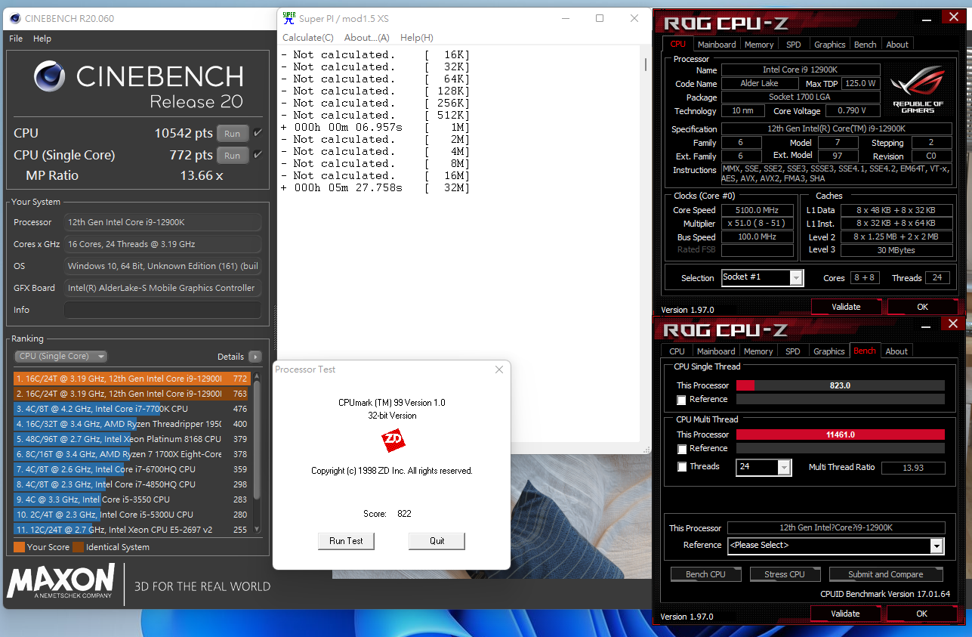Switch to SPD tab in upper CPU-Z
972x637 pixels.
793,45
